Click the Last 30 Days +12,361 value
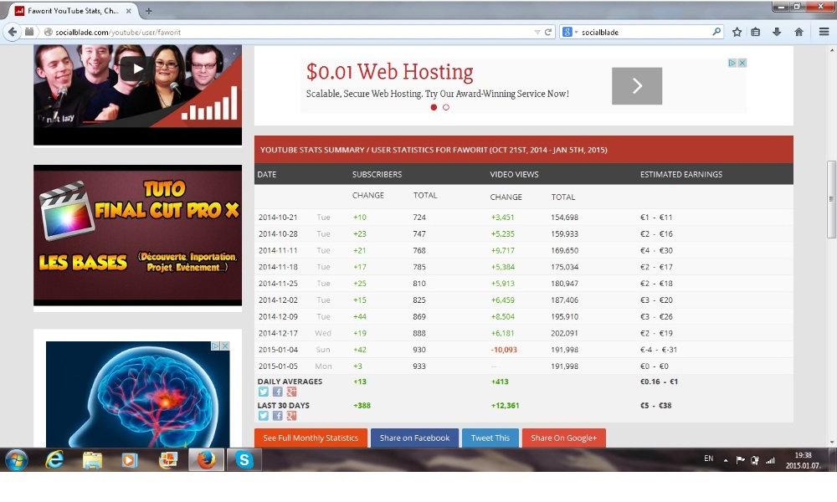This screenshot has width=837, height=502. click(505, 406)
